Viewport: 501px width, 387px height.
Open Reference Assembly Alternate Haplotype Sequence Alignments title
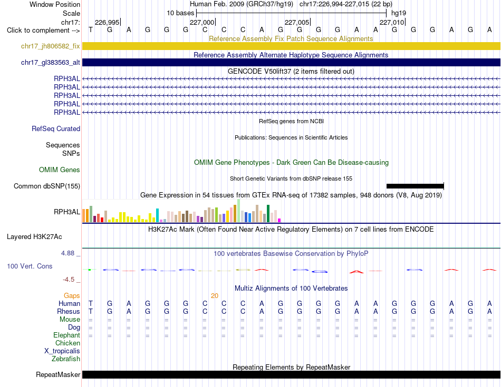tap(291, 55)
